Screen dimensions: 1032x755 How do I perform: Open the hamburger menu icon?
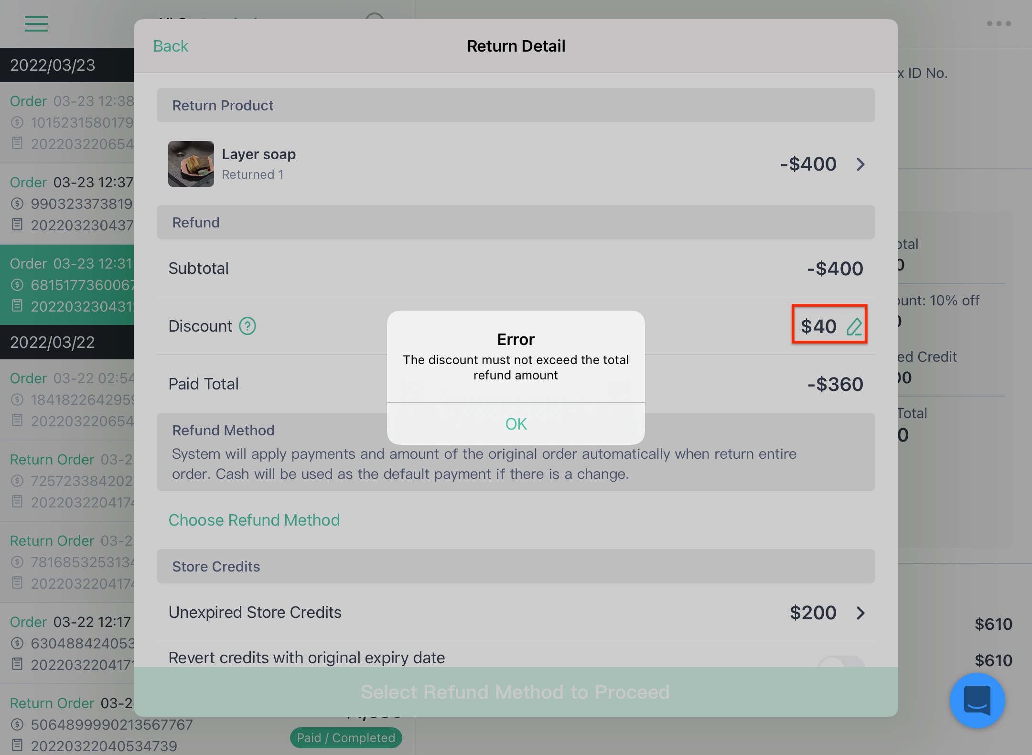[36, 24]
